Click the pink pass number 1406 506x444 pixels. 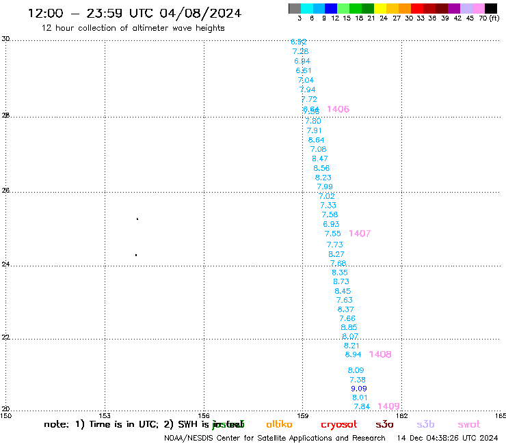tap(338, 109)
